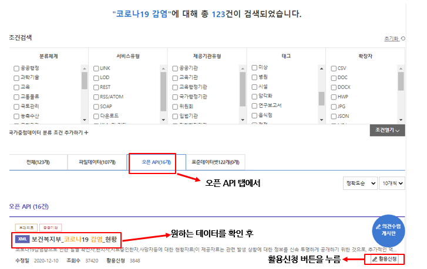Select the 농축수산 checkbox

16,116
